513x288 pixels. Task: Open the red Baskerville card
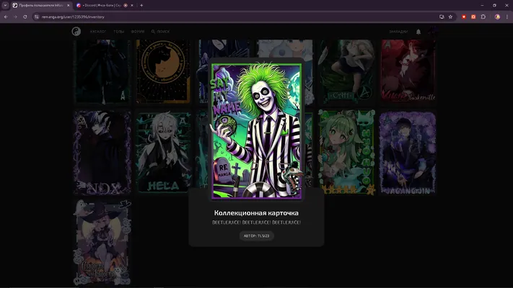tap(408, 71)
